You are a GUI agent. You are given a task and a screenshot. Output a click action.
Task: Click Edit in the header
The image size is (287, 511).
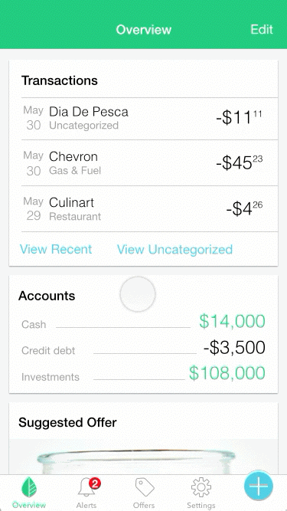[x=262, y=29]
